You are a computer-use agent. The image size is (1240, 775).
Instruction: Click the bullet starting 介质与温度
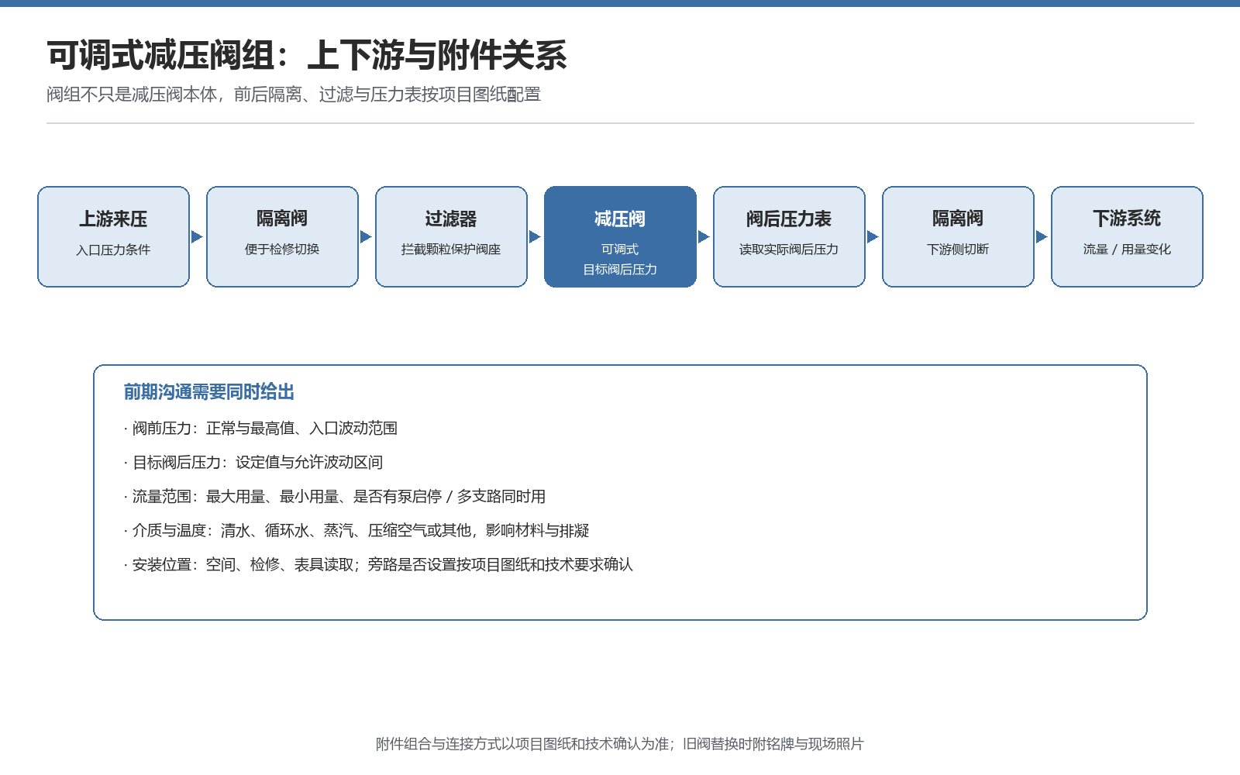pos(356,530)
